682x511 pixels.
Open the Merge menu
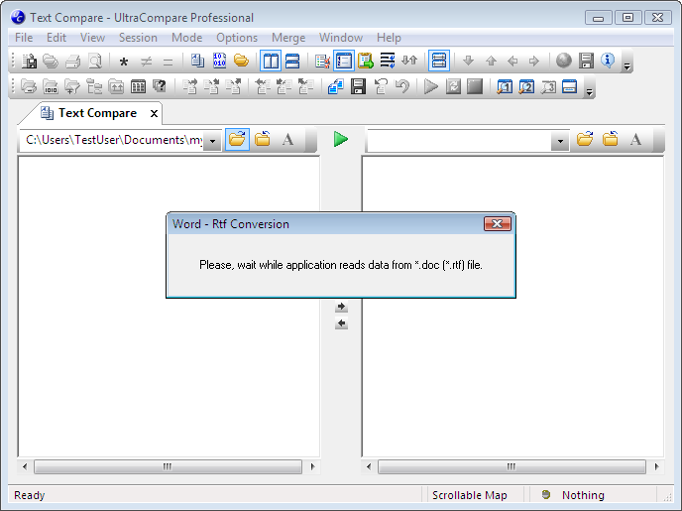pos(287,38)
